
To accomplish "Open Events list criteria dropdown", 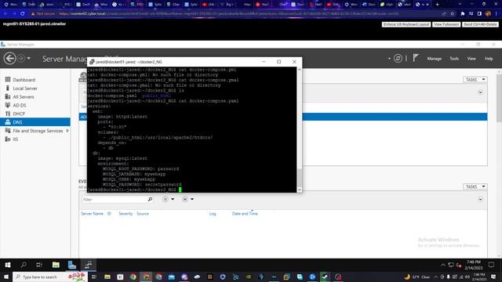I will coord(169,199).
